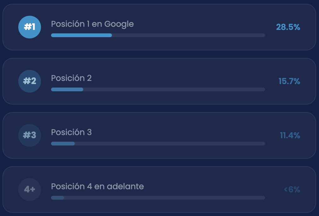Click the <6% percentage value
Screen dimensions: 319x216
(x=292, y=190)
